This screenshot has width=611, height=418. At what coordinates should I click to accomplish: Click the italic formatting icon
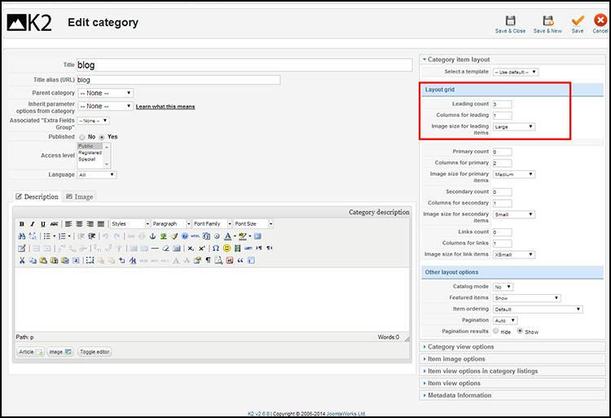33,224
